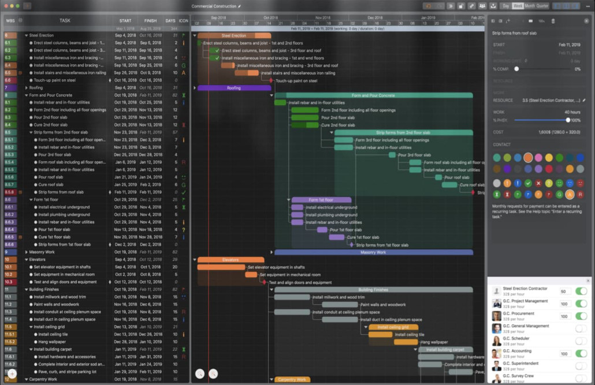Disable G.C. Project Management toggle
Image resolution: width=595 pixels, height=385 pixels.
(581, 303)
